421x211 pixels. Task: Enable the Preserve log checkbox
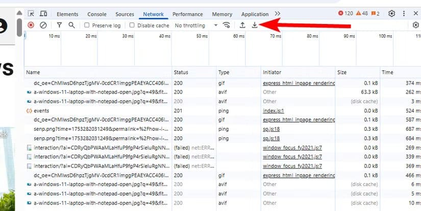pyautogui.click(x=87, y=25)
